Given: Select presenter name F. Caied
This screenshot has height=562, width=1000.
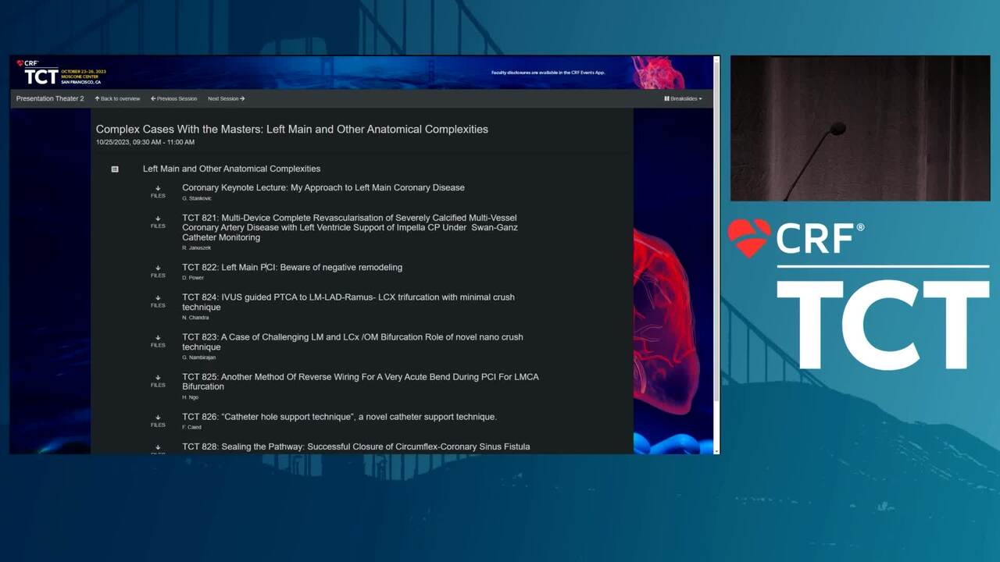Looking at the screenshot, I should [x=192, y=427].
